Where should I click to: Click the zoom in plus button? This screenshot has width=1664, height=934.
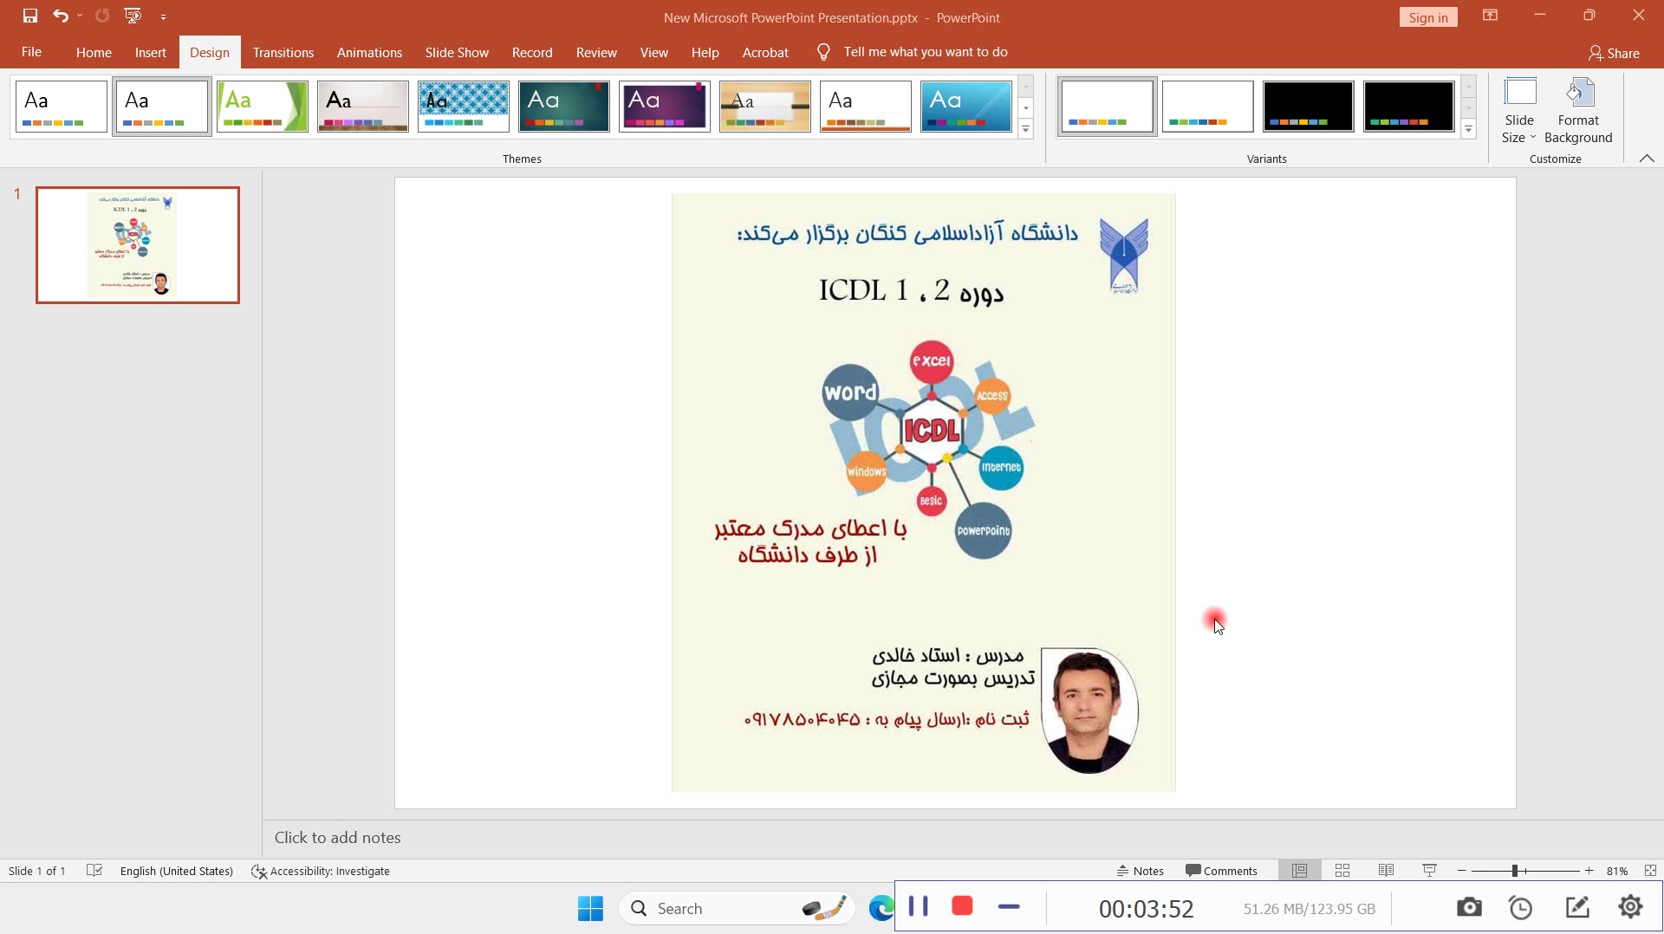[1589, 871]
